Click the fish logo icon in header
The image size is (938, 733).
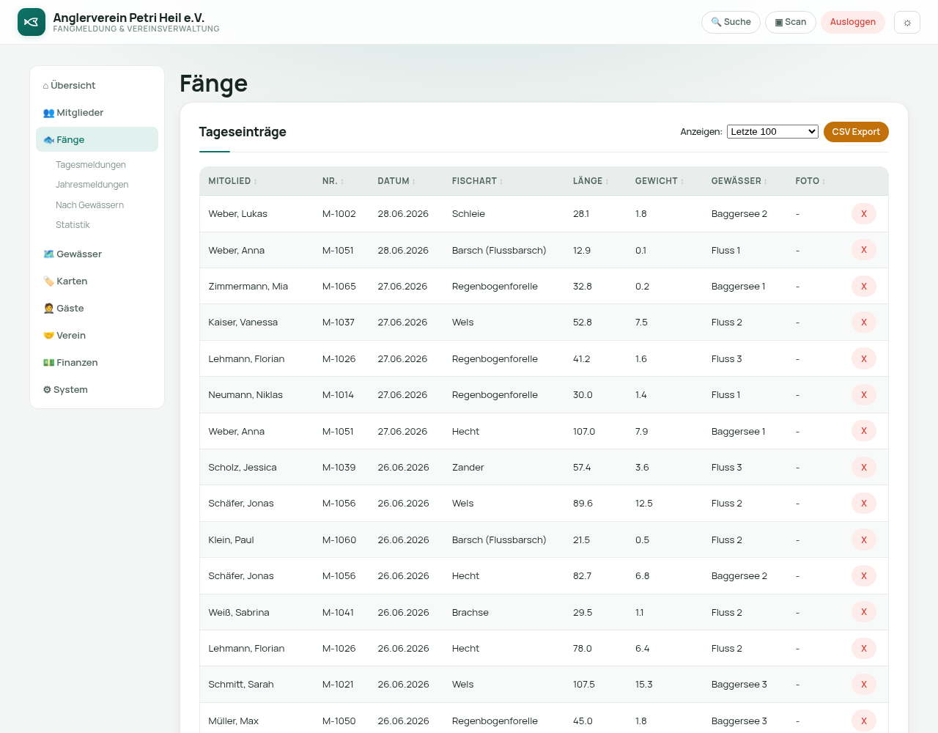pos(32,22)
